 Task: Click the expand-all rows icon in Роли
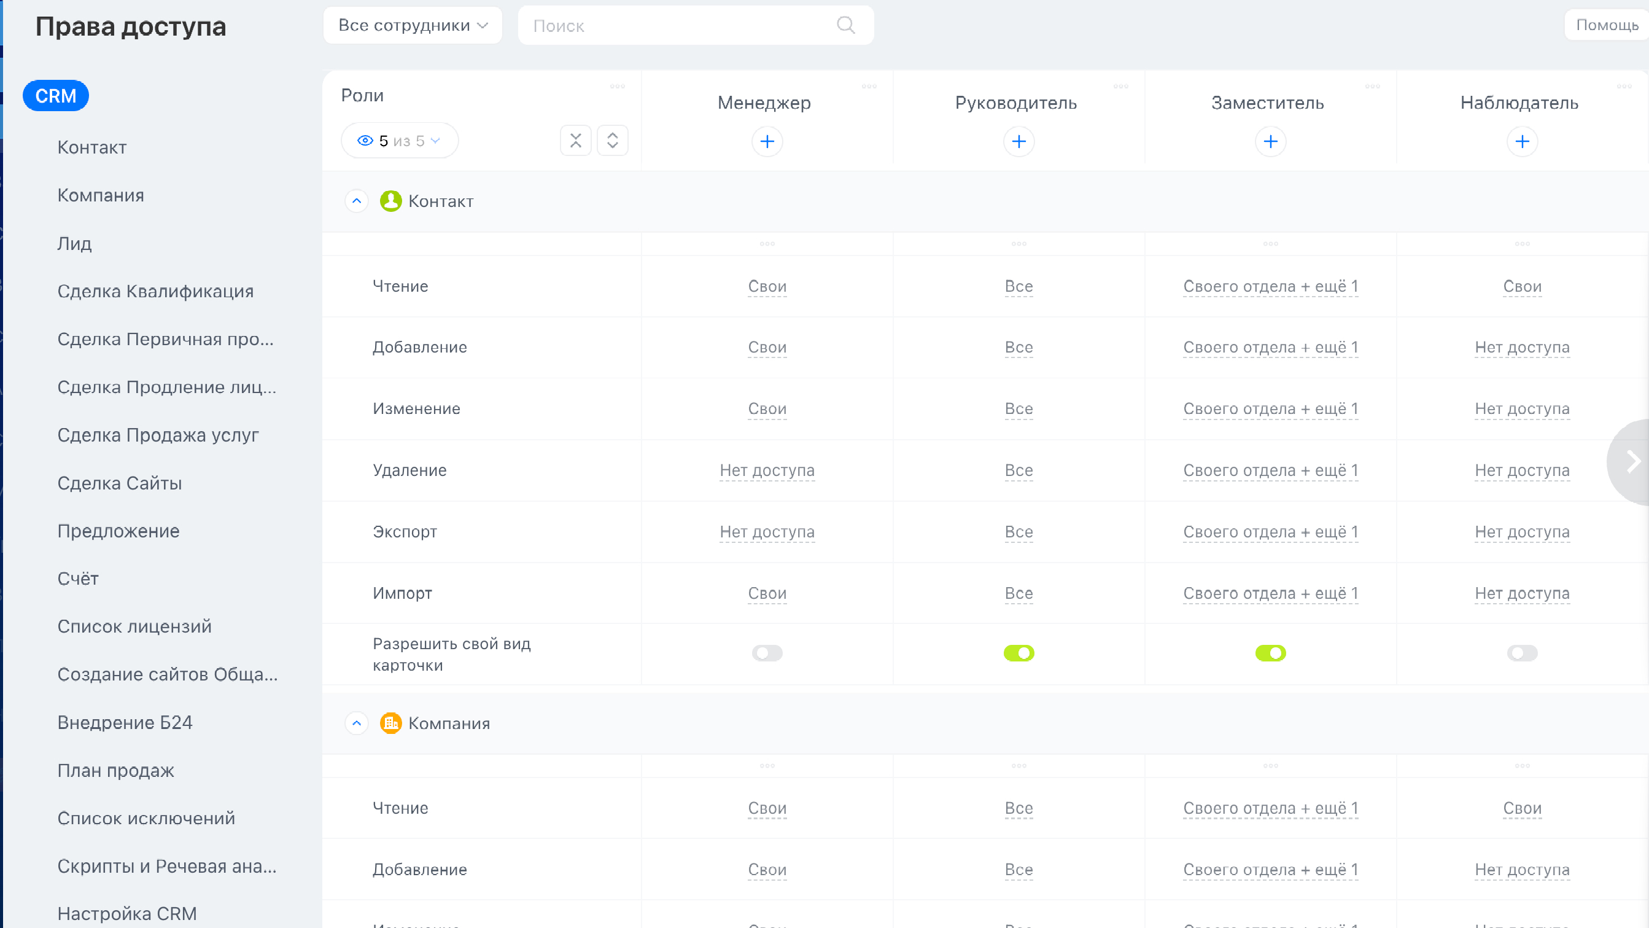(x=612, y=140)
